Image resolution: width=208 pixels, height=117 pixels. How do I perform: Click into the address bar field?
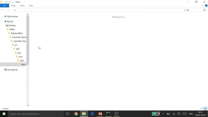100,10
